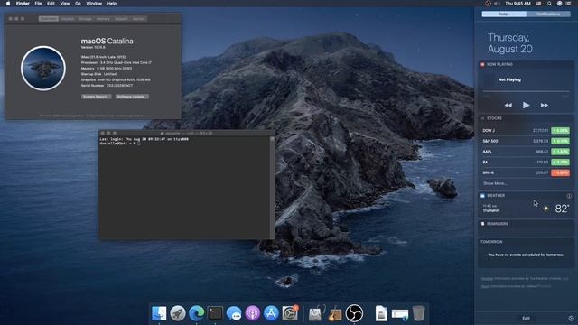The image size is (578, 325).
Task: Toggle the S&P 500 change badge
Action: (x=560, y=141)
